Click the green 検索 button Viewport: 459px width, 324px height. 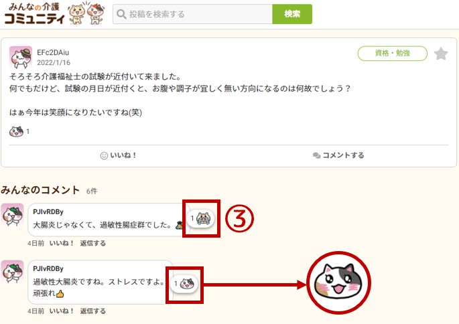[x=292, y=14]
